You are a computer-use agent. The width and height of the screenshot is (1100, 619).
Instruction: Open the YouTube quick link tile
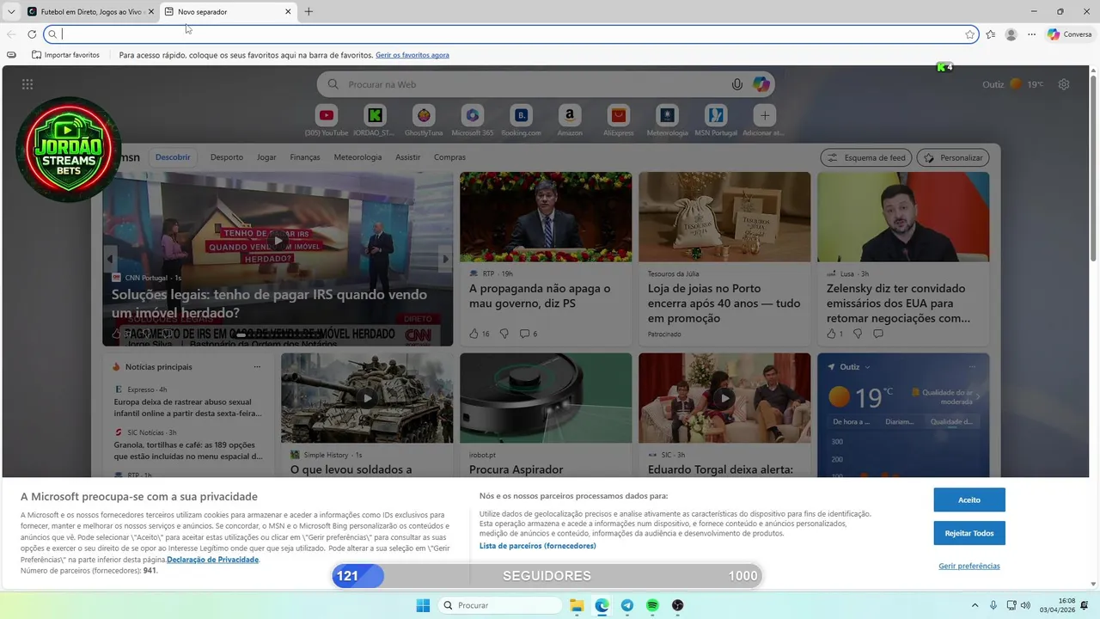[x=327, y=115]
